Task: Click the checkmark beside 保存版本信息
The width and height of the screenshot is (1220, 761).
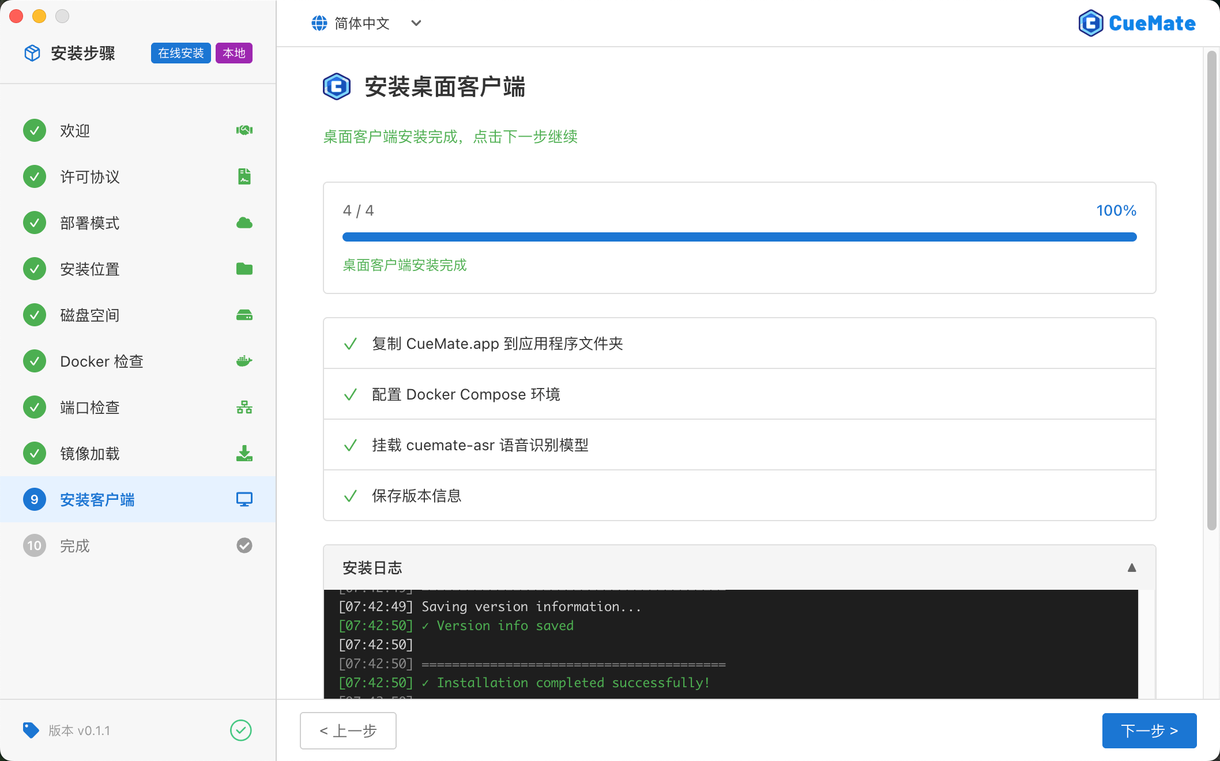Action: pos(351,496)
